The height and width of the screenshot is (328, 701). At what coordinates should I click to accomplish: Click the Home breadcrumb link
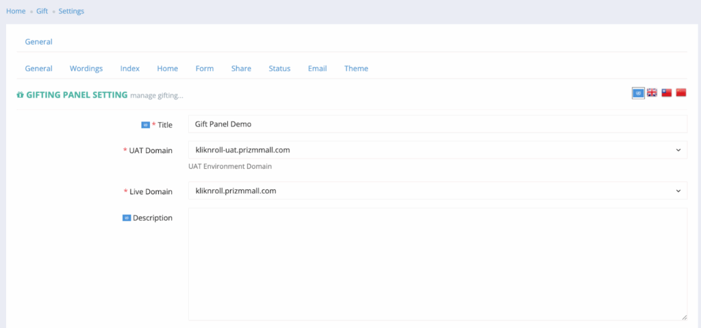click(16, 11)
